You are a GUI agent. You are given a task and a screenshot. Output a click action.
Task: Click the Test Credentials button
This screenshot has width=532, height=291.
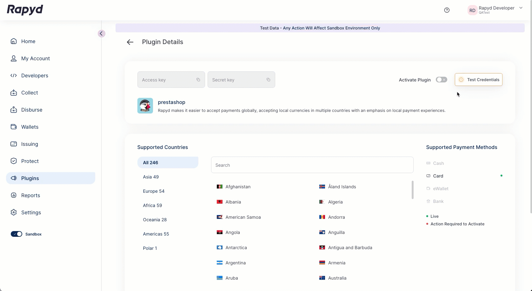click(478, 80)
